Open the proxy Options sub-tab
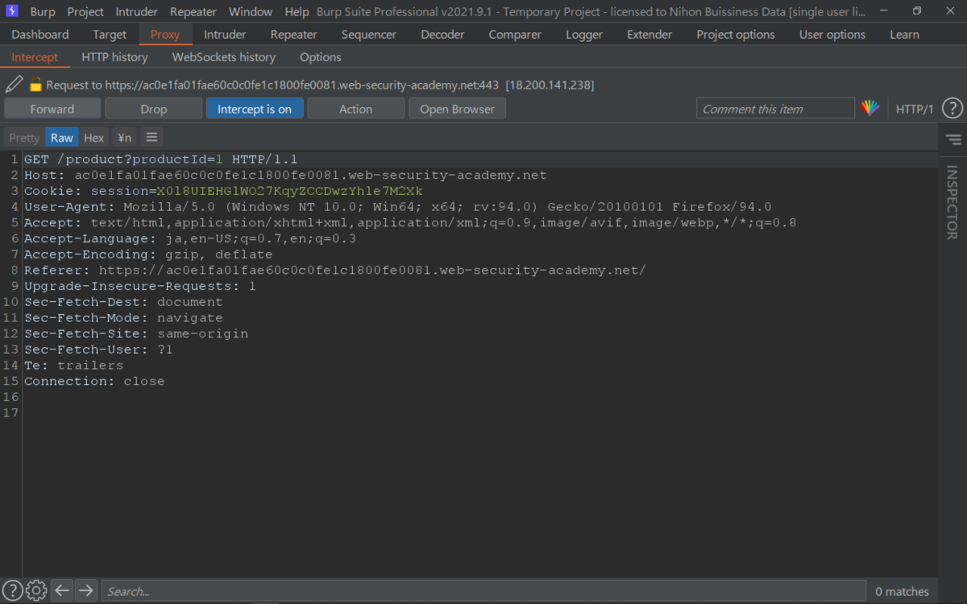This screenshot has width=967, height=604. tap(321, 57)
